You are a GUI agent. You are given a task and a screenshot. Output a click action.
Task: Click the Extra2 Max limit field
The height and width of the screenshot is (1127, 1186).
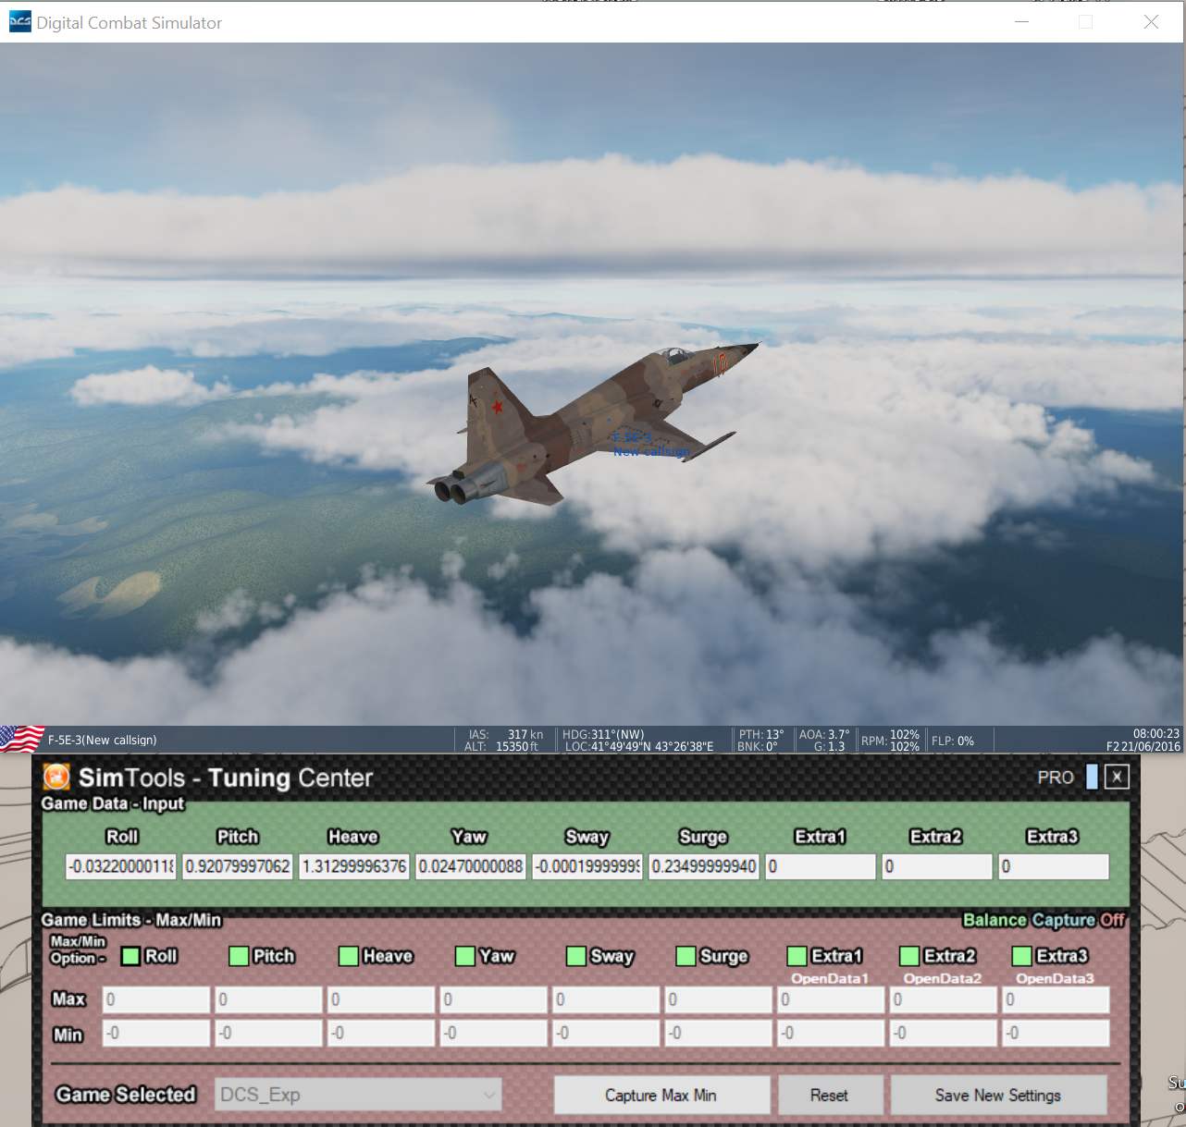click(944, 999)
